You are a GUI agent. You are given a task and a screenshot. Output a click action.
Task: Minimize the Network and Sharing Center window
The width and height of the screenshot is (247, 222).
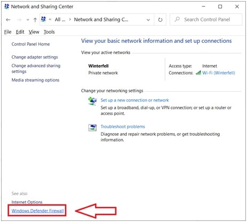pyautogui.click(x=204, y=6)
